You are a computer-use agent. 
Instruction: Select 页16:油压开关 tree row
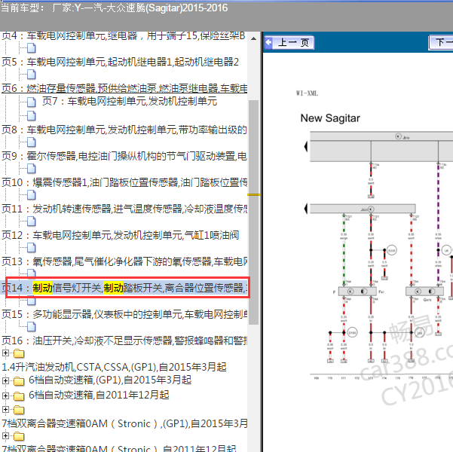tap(124, 341)
